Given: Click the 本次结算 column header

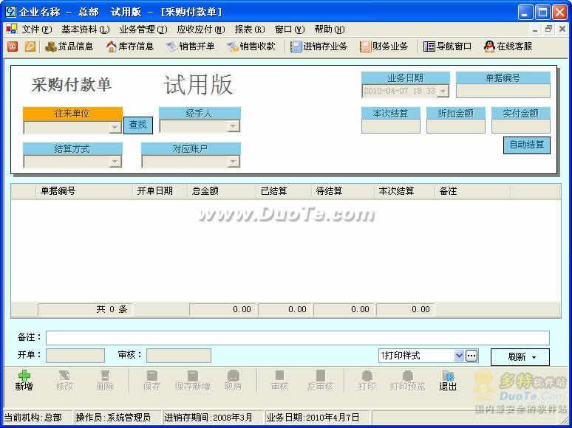Looking at the screenshot, I should (405, 191).
